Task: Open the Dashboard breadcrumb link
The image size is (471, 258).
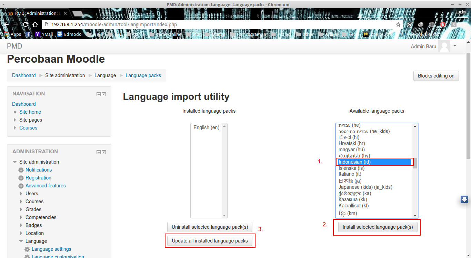Action: coord(24,75)
